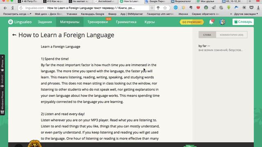Click heading '2) Listen and read every day!'

pyautogui.click(x=63, y=114)
